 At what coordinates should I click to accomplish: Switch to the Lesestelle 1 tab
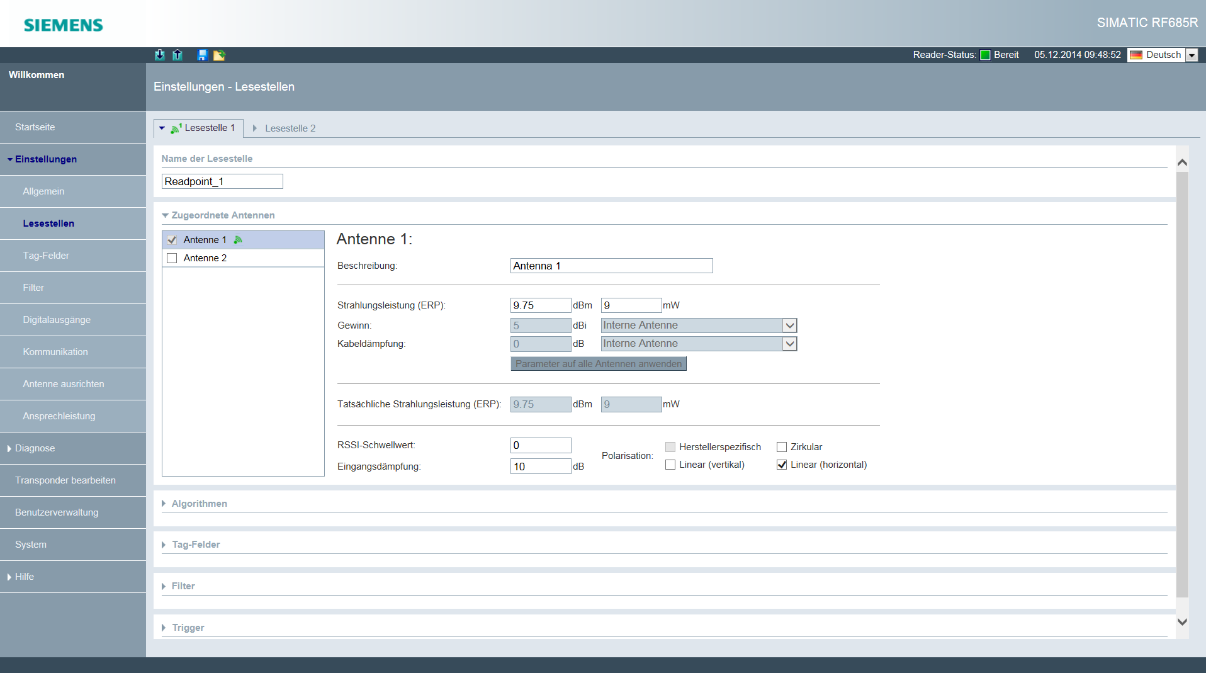click(199, 128)
